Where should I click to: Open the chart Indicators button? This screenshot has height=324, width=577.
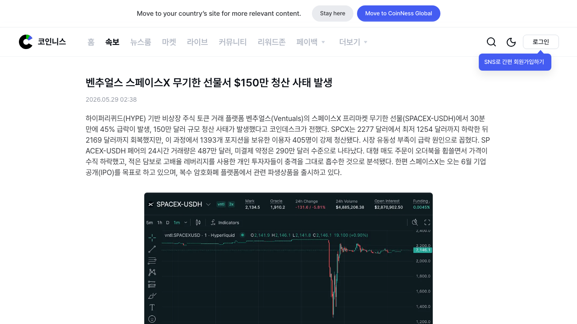(x=225, y=222)
